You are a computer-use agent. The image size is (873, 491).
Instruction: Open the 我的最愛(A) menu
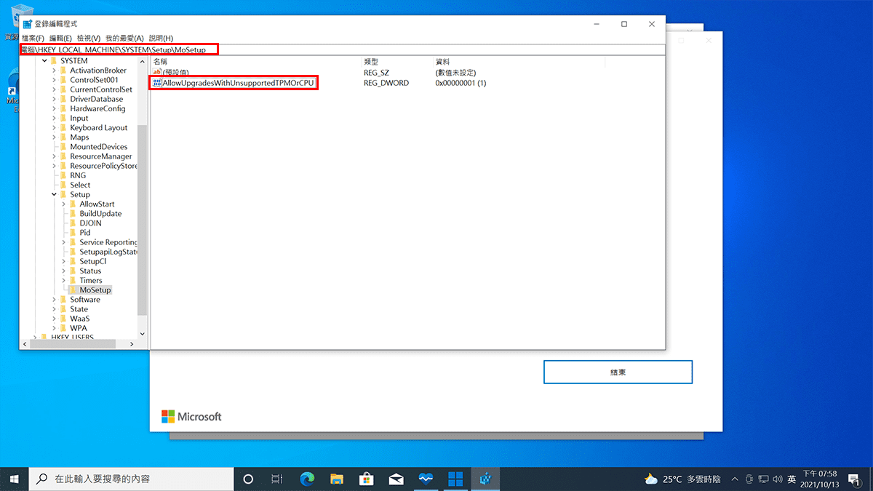[x=124, y=38]
